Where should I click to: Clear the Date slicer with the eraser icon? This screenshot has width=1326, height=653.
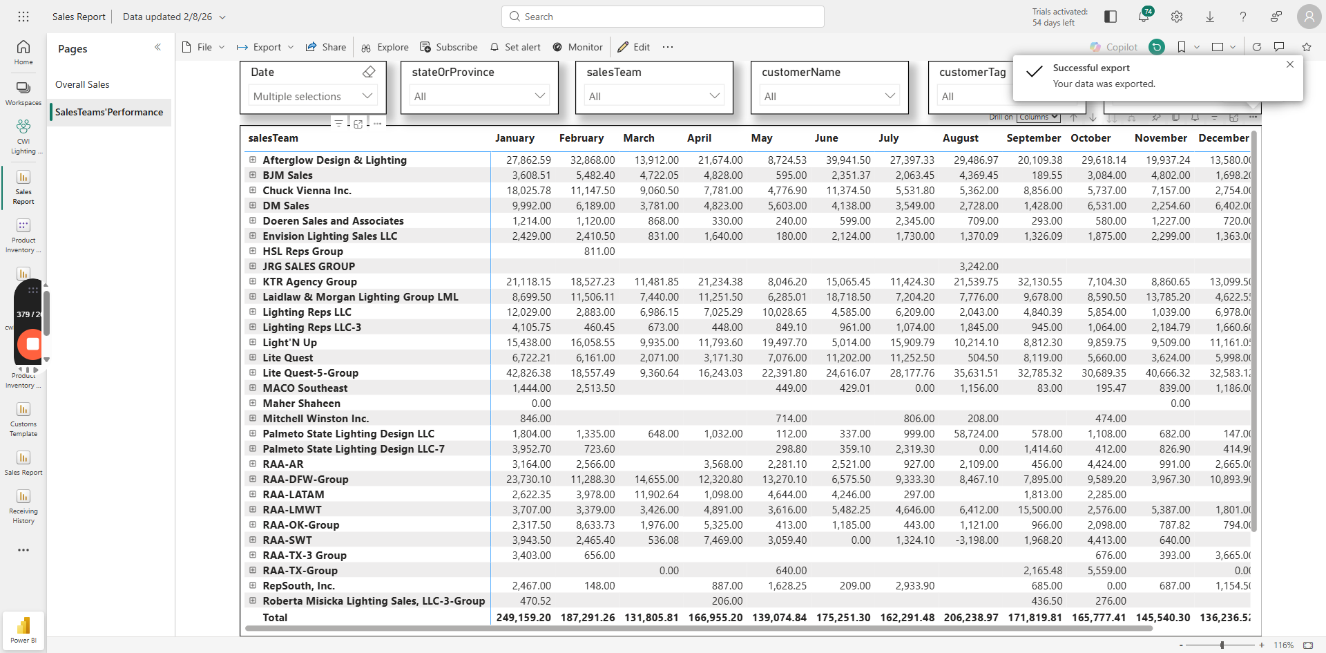tap(369, 72)
